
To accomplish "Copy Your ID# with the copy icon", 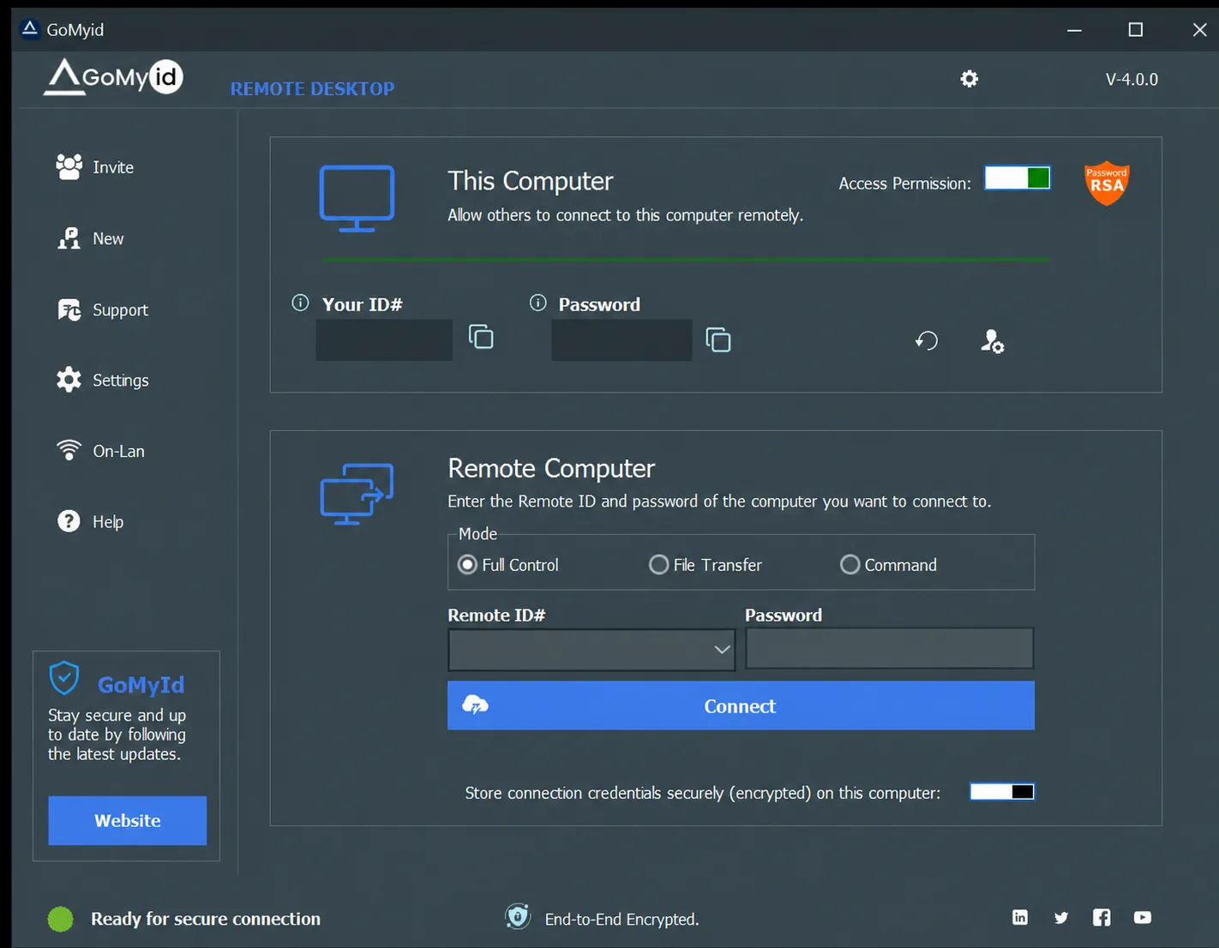I will click(481, 337).
